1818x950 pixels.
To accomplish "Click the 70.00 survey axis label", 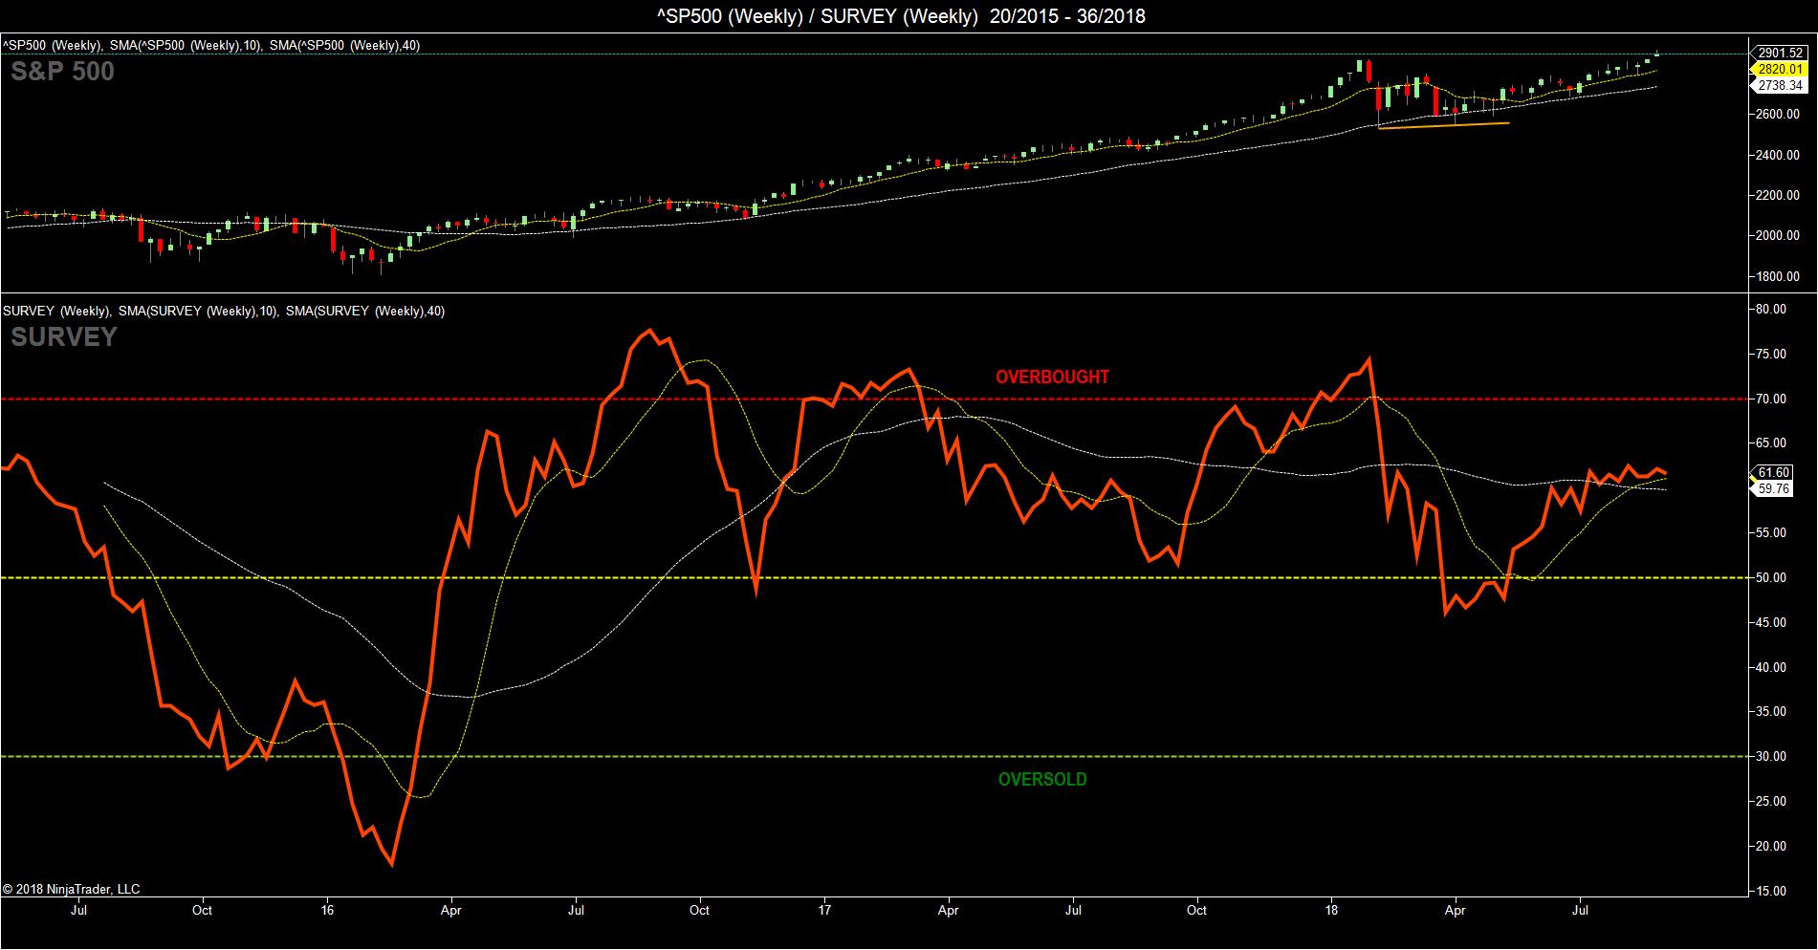I will click(x=1772, y=399).
